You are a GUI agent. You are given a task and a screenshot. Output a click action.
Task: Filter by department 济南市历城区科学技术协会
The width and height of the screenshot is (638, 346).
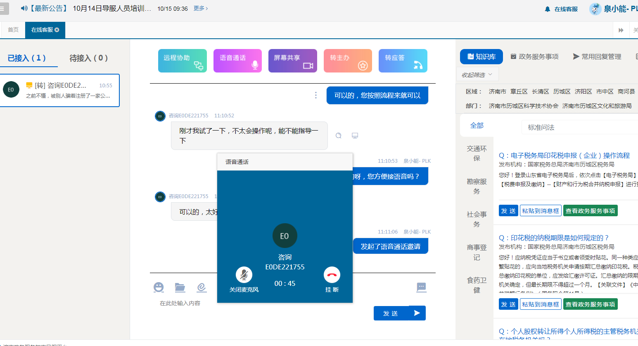tap(523, 106)
